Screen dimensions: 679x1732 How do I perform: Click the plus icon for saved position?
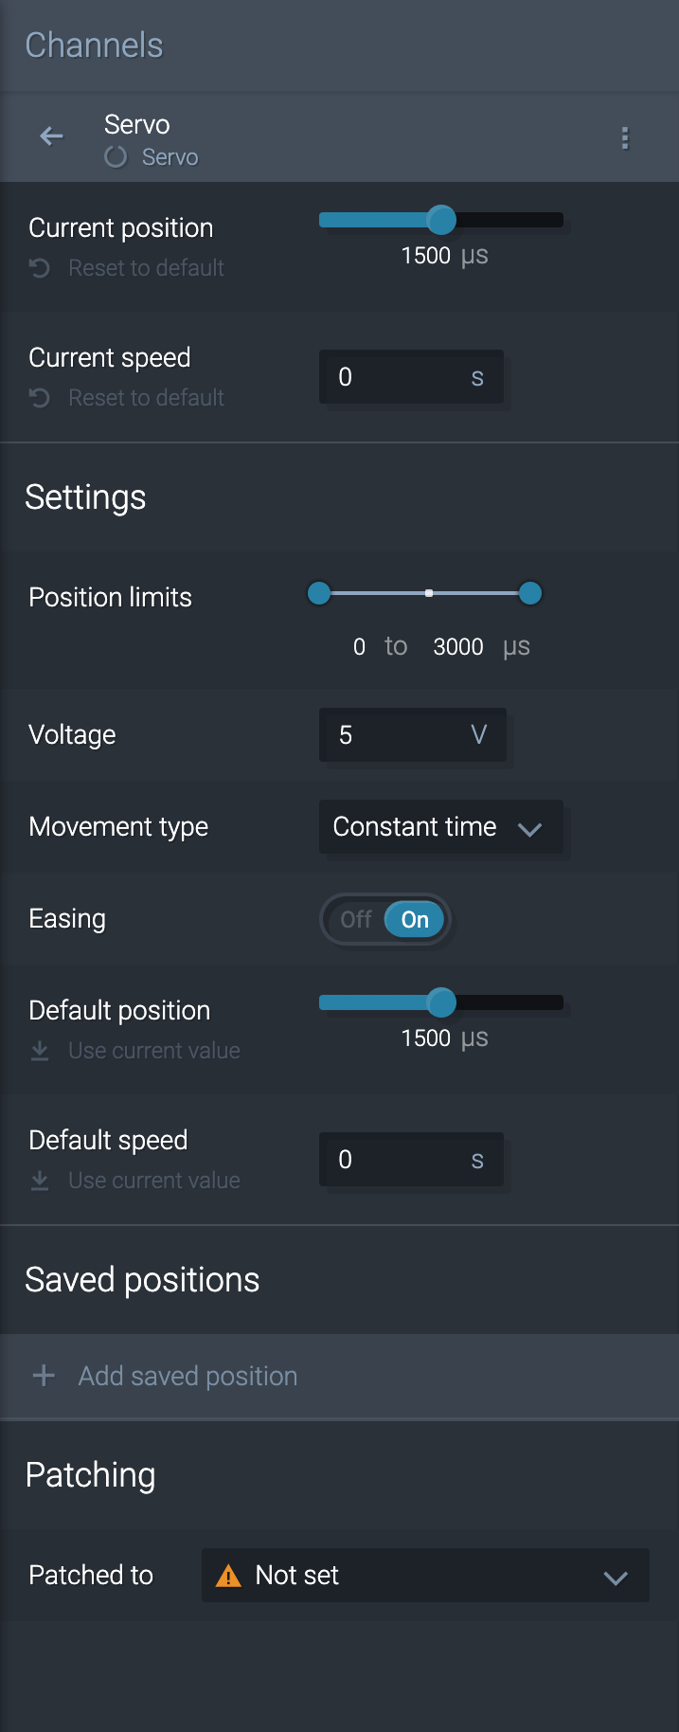pos(44,1376)
